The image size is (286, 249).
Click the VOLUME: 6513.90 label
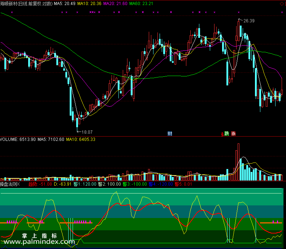tap(18, 139)
